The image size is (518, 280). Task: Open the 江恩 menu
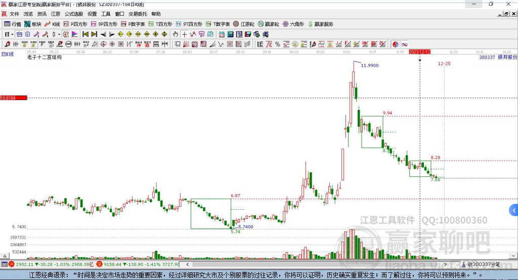[x=56, y=14]
